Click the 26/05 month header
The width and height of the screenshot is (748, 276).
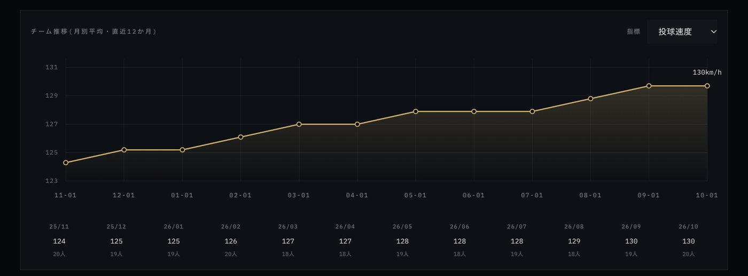(x=402, y=227)
